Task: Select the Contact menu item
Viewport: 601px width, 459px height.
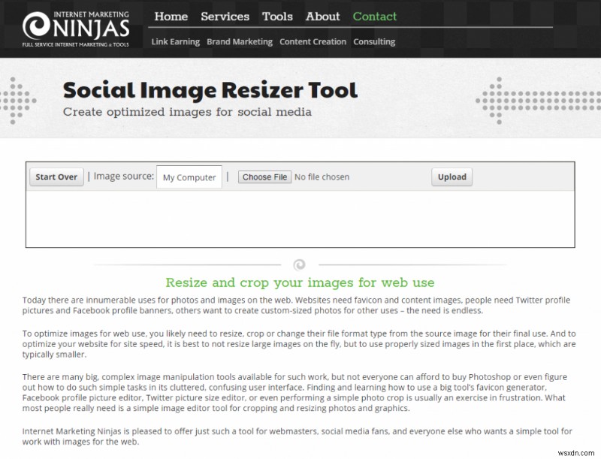Action: click(374, 17)
